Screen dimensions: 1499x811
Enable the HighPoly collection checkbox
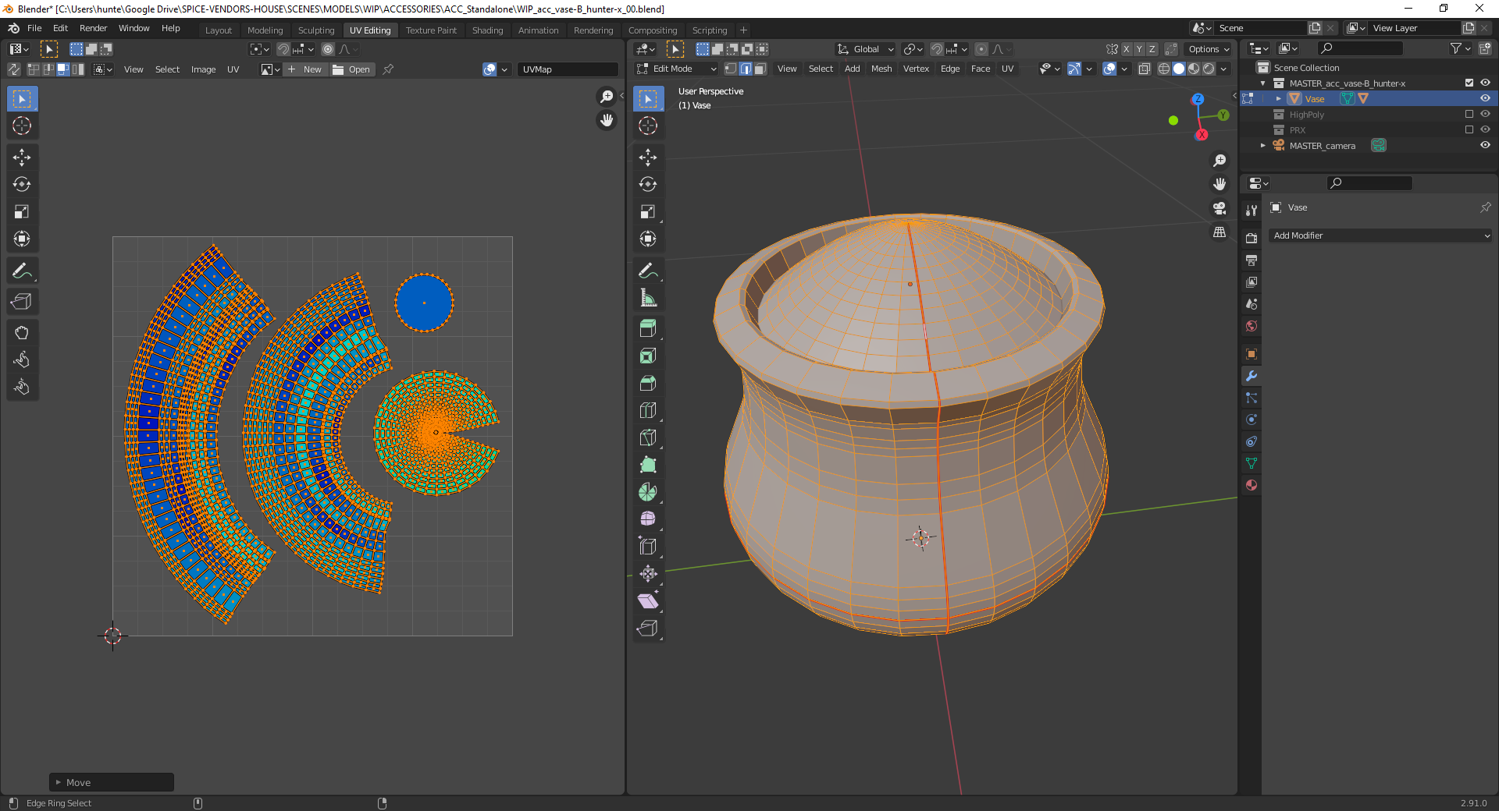click(1469, 115)
